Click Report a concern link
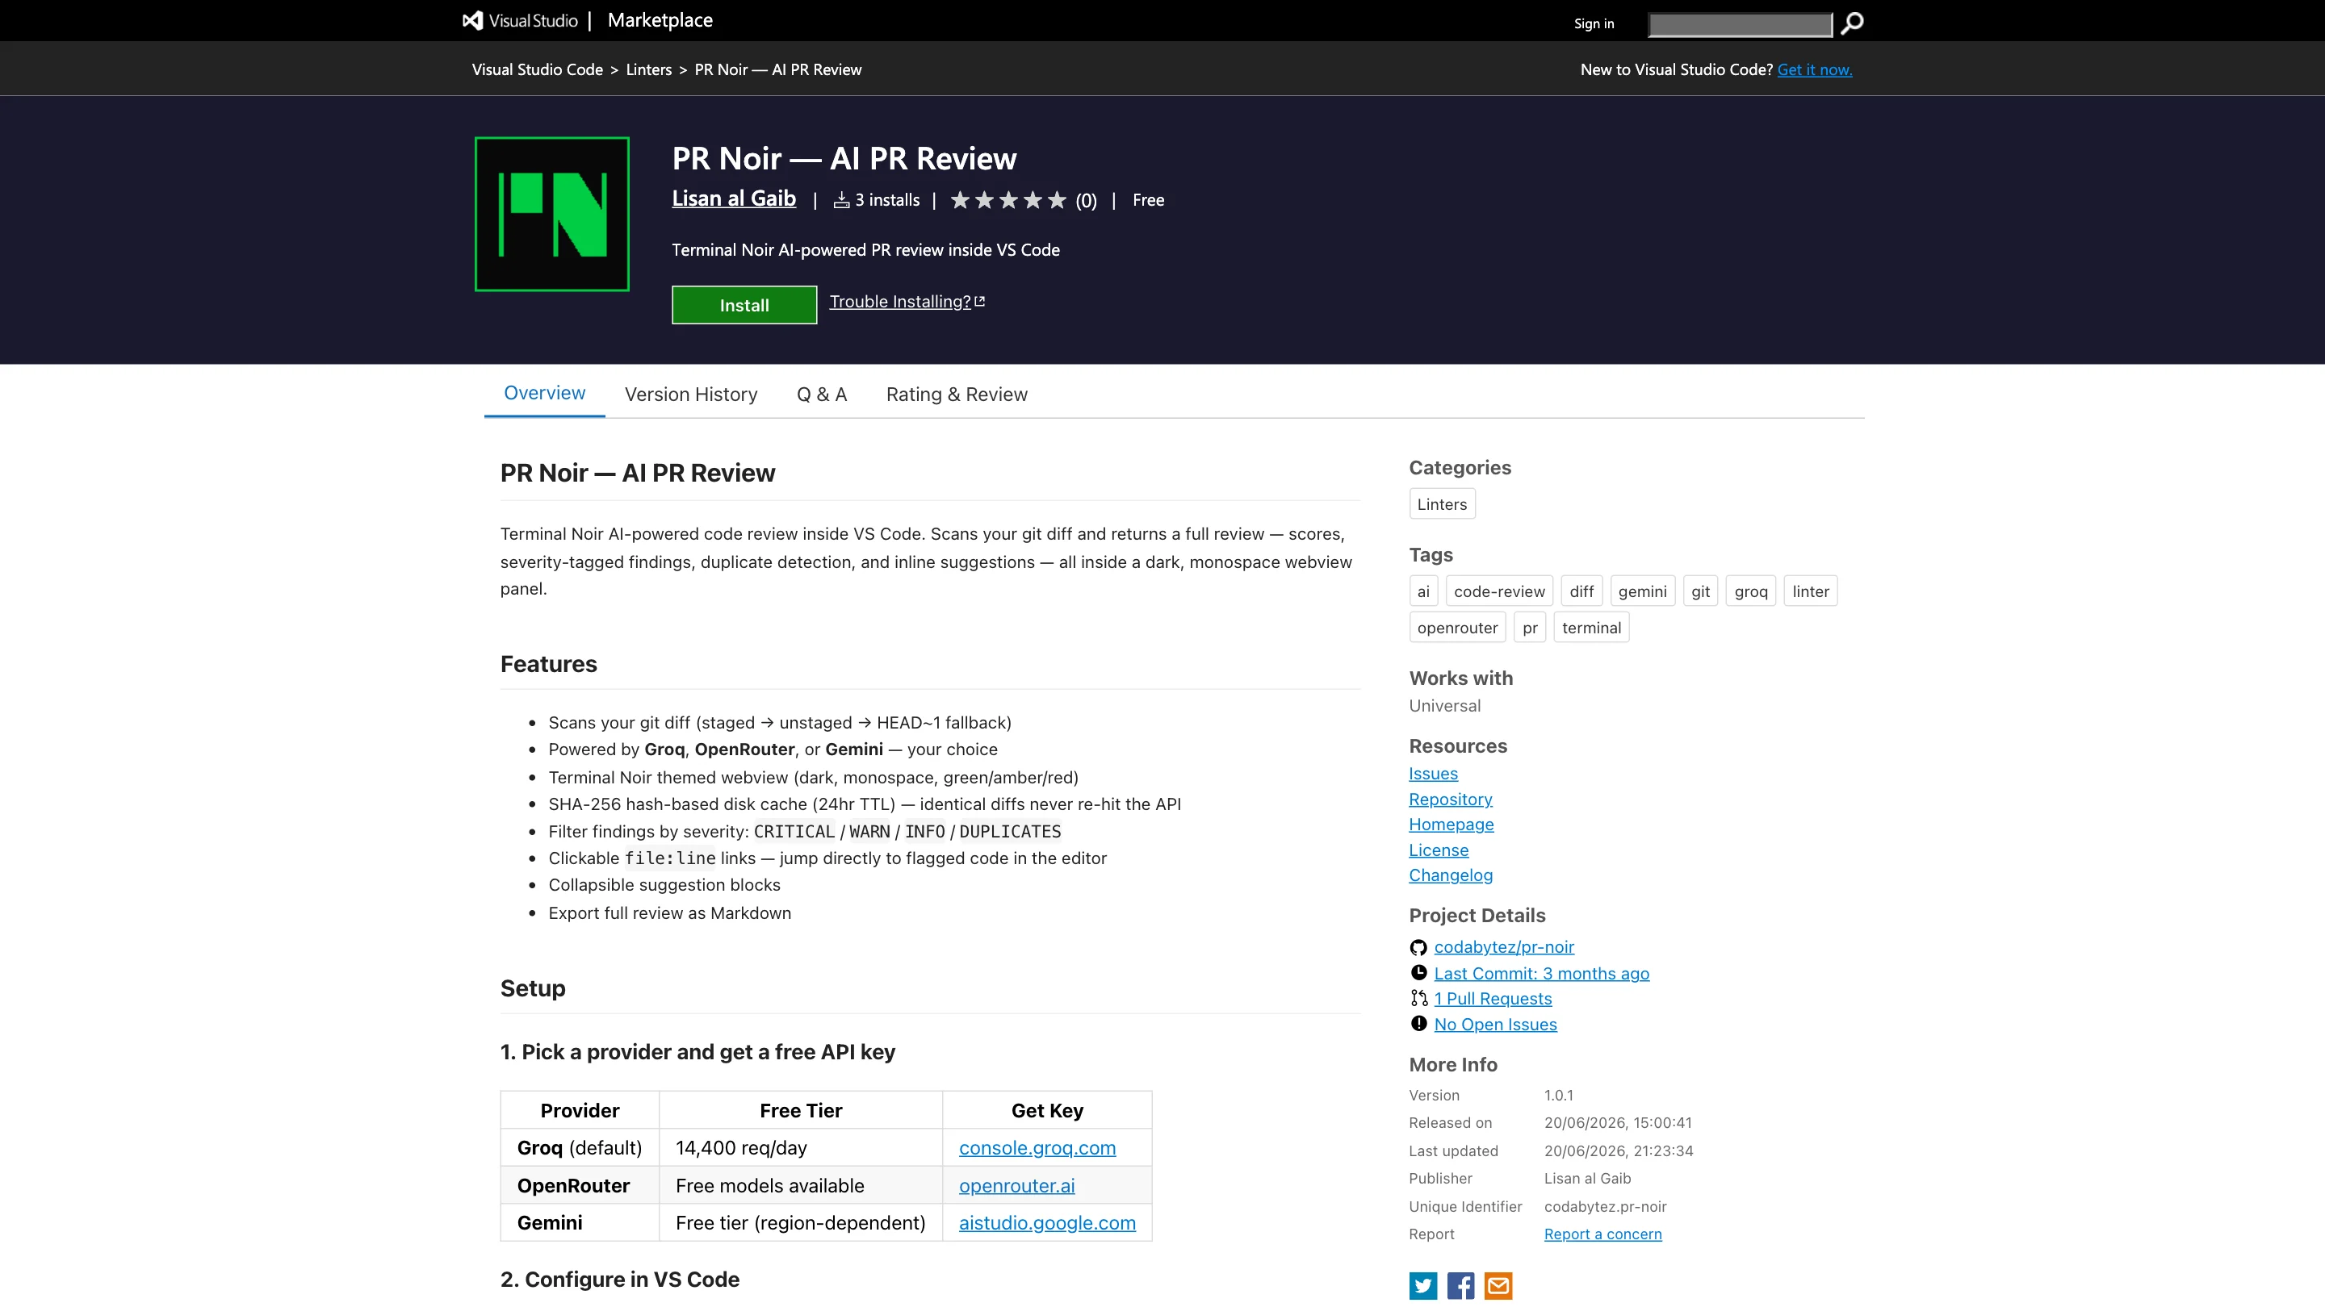This screenshot has height=1307, width=2325. [1603, 1234]
